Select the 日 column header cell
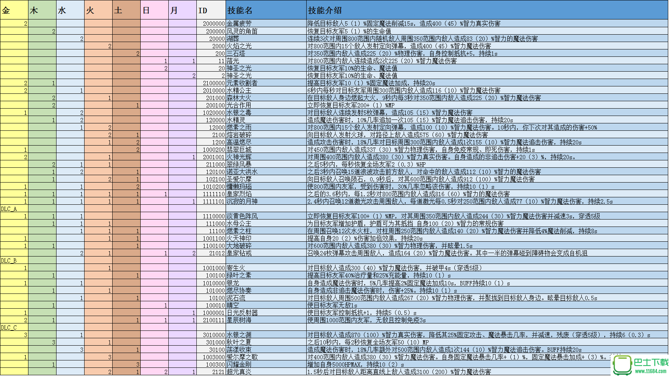The height and width of the screenshot is (376, 669). click(x=154, y=10)
